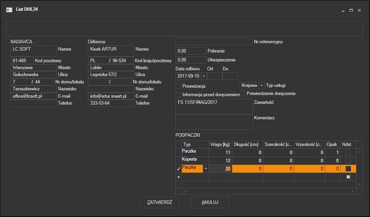Click the Opak column header
This screenshot has height=217, width=370.
click(x=332, y=144)
